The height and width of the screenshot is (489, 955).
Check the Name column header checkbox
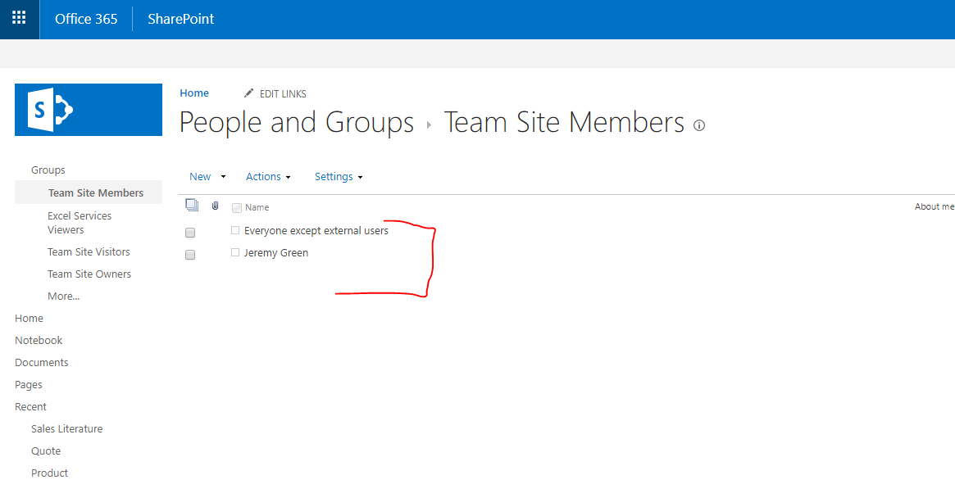tap(237, 208)
